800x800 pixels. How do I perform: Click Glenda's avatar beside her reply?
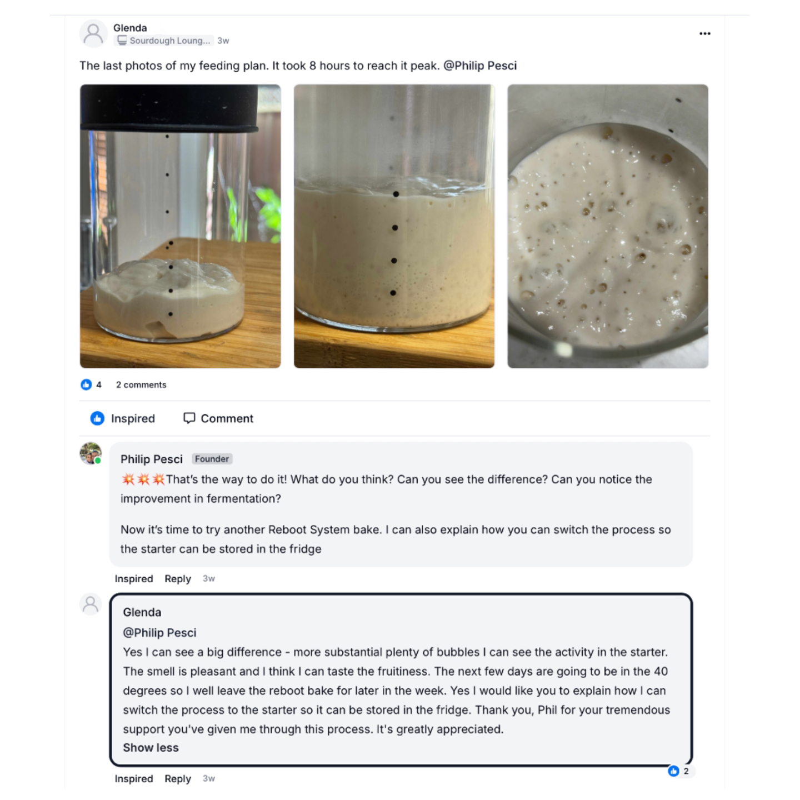91,604
